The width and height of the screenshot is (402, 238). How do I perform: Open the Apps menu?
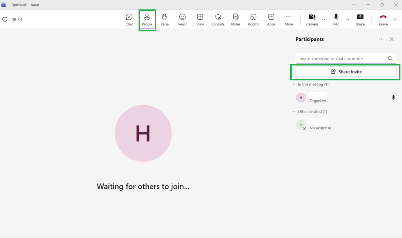271,20
